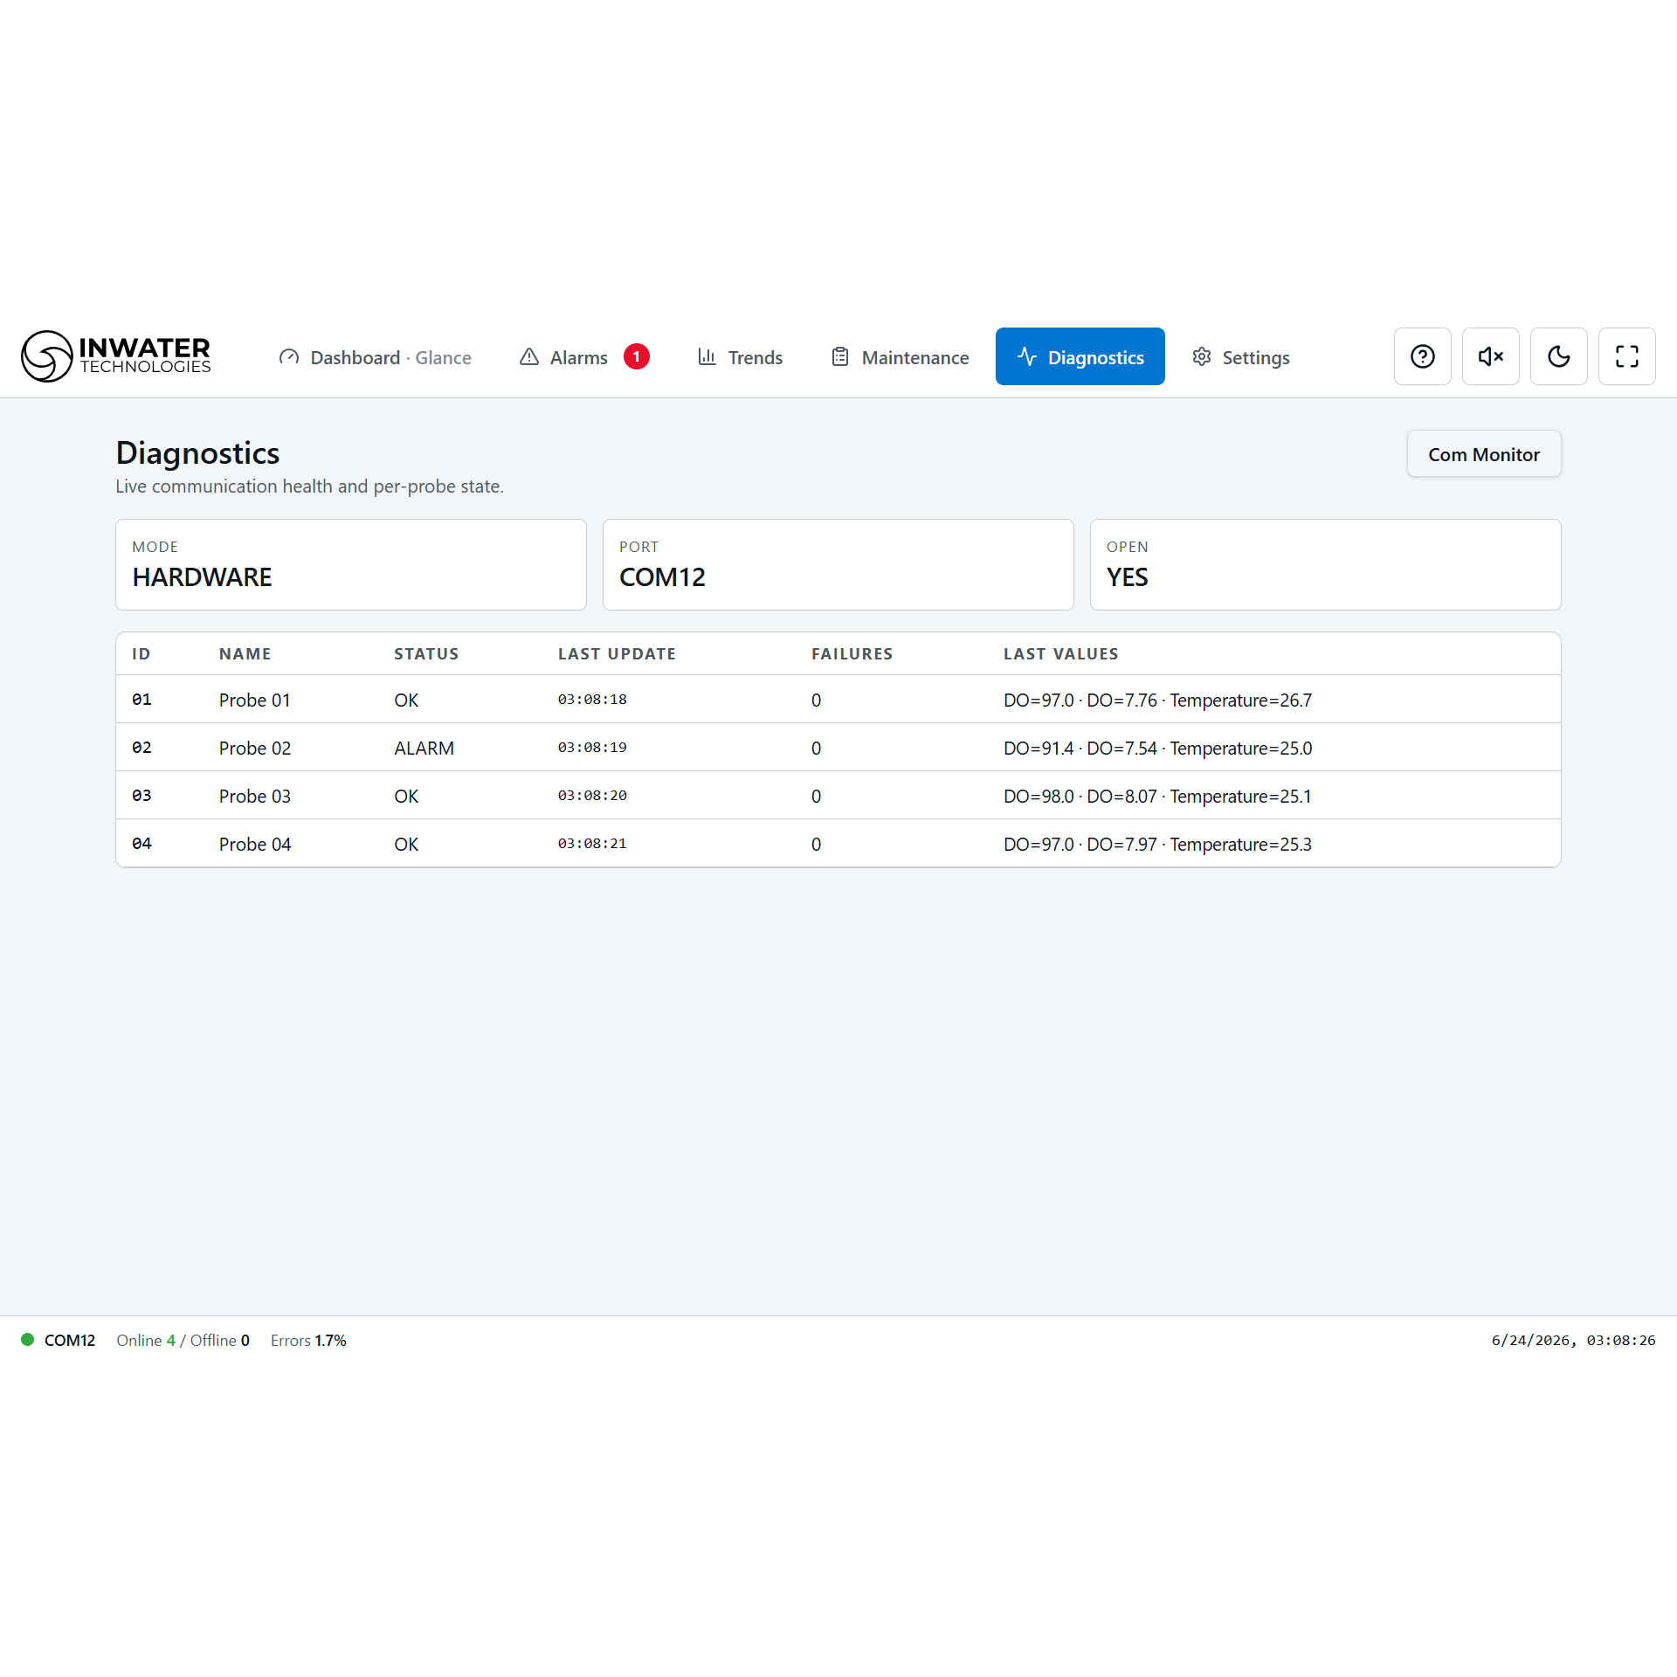Select Probe 02 name cell

tap(254, 749)
